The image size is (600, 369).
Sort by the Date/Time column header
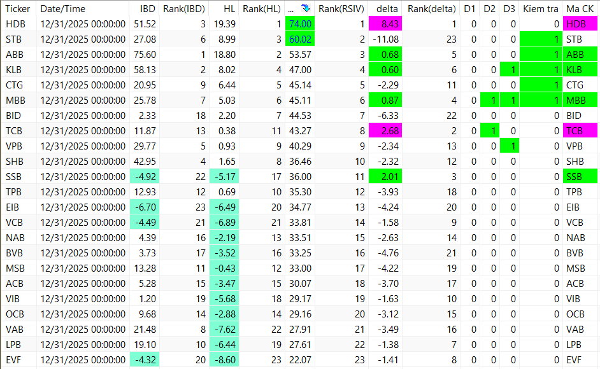[x=63, y=8]
